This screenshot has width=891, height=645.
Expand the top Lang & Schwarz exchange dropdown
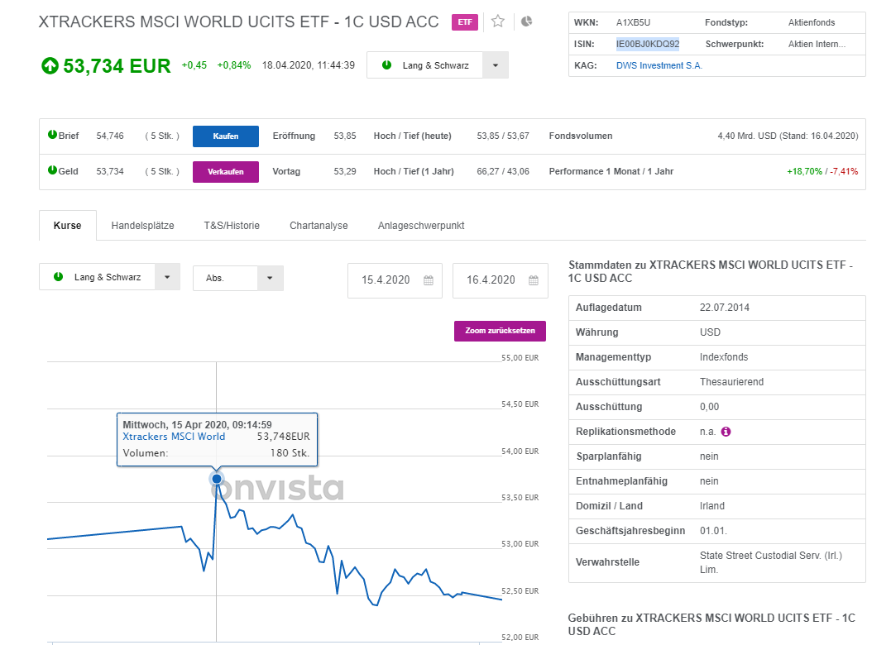[x=495, y=65]
